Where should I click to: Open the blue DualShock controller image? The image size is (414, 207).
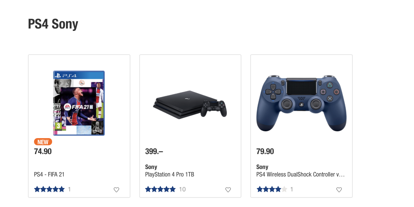[x=301, y=103]
